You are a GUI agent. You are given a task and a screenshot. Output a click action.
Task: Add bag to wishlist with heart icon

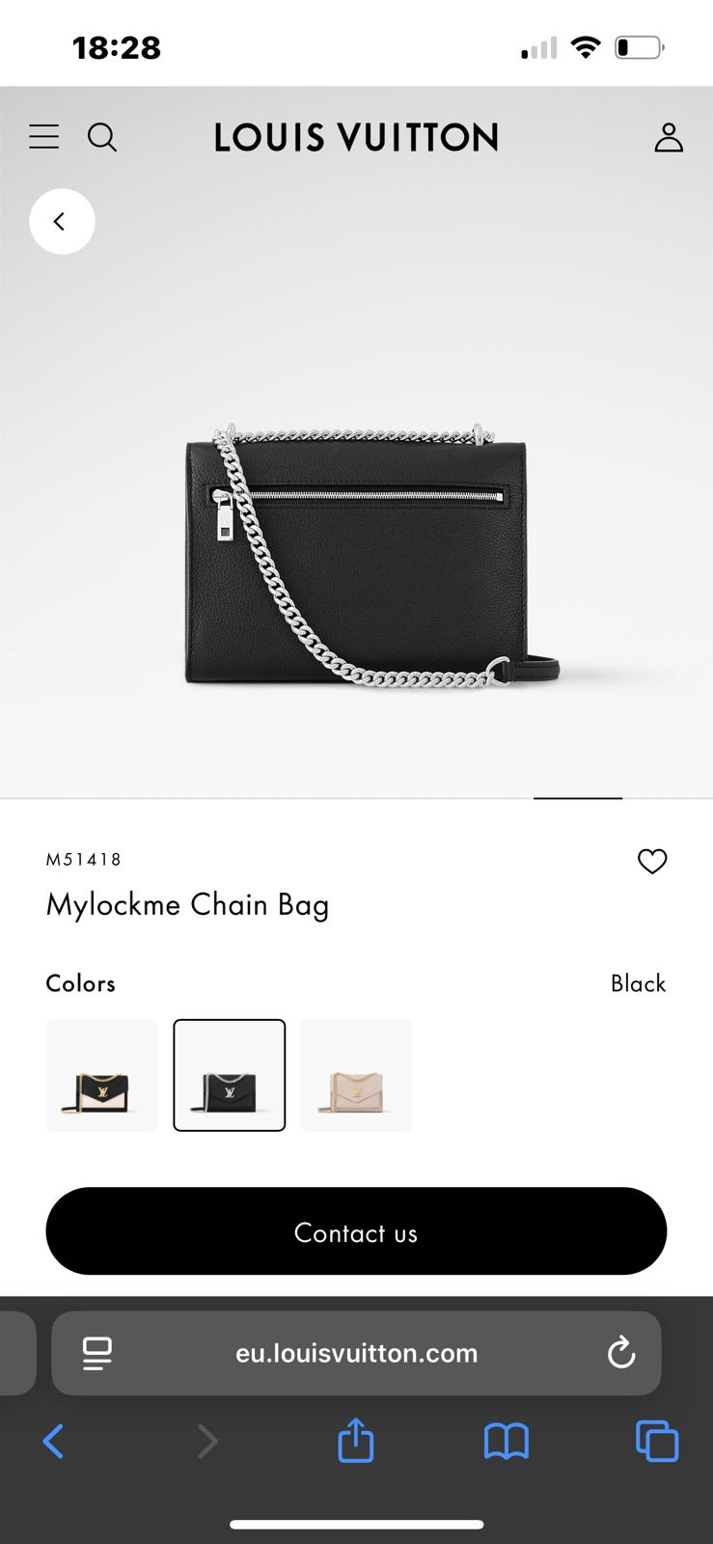(652, 861)
